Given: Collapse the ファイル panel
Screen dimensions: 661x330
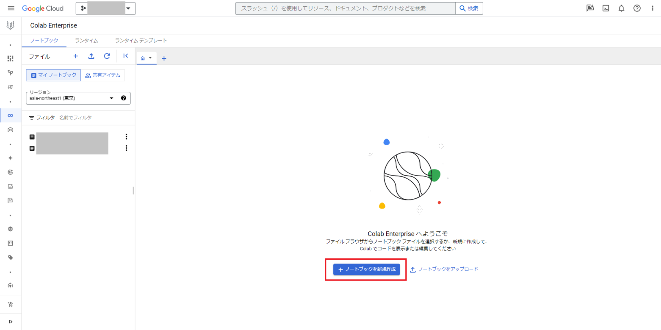Looking at the screenshot, I should (x=126, y=56).
